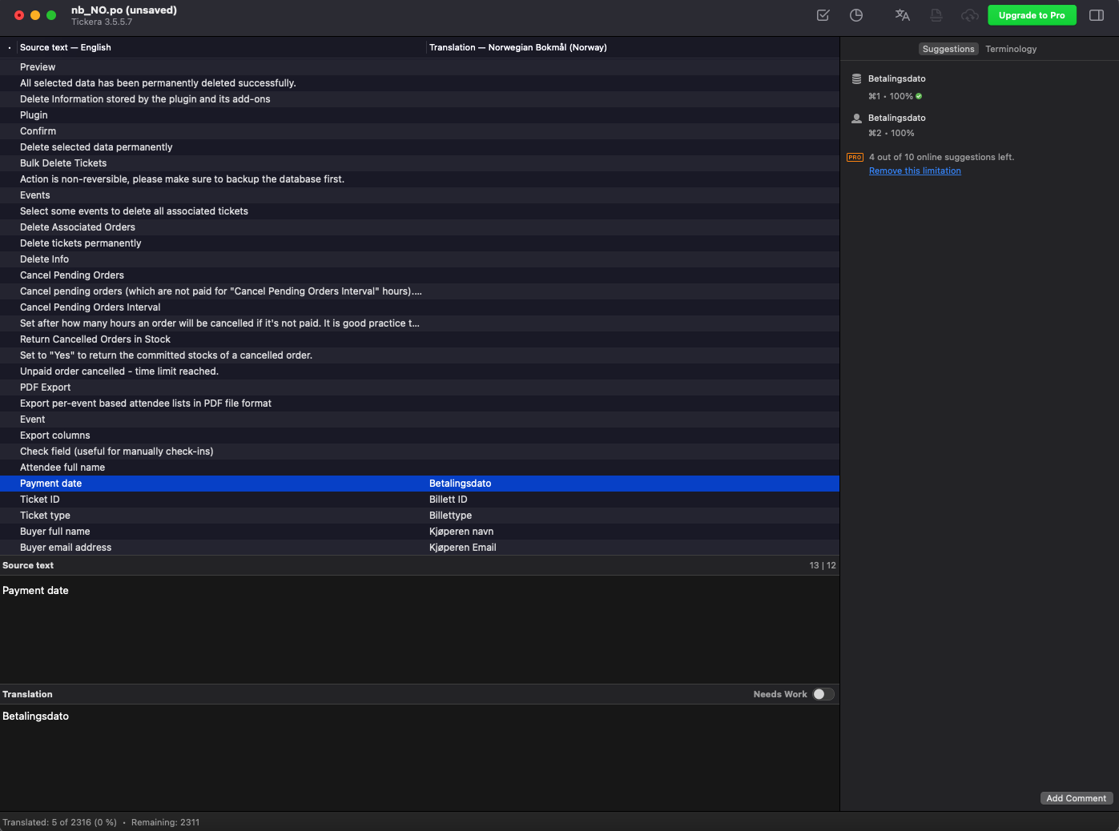Switch to the Terminology tab
This screenshot has height=831, width=1119.
pos(1010,49)
